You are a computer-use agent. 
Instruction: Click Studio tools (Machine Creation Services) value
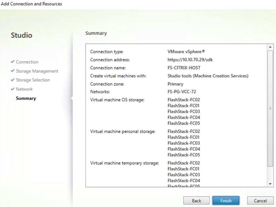(x=208, y=76)
